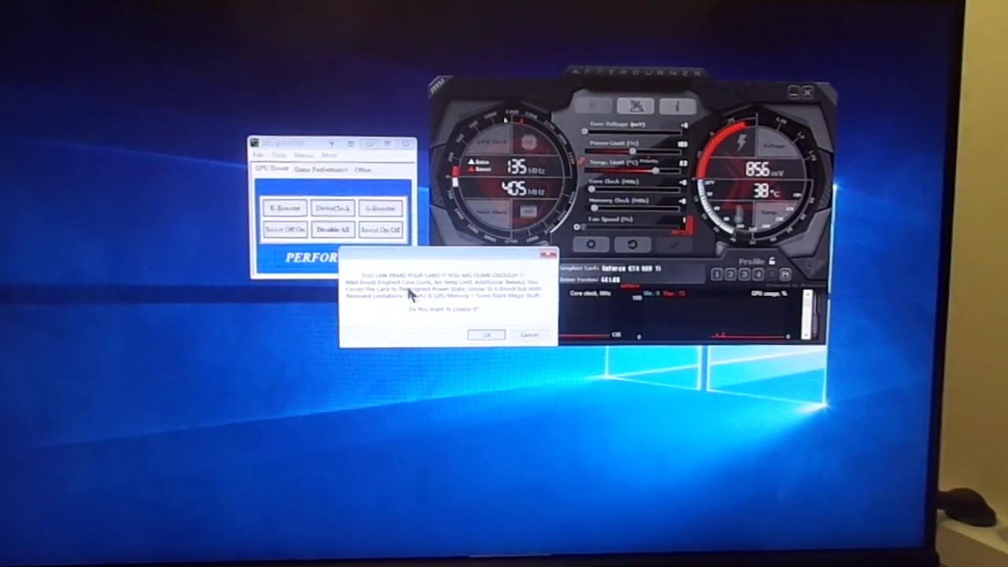Select Afterburner profile slot 3
The height and width of the screenshot is (567, 1008).
(743, 274)
